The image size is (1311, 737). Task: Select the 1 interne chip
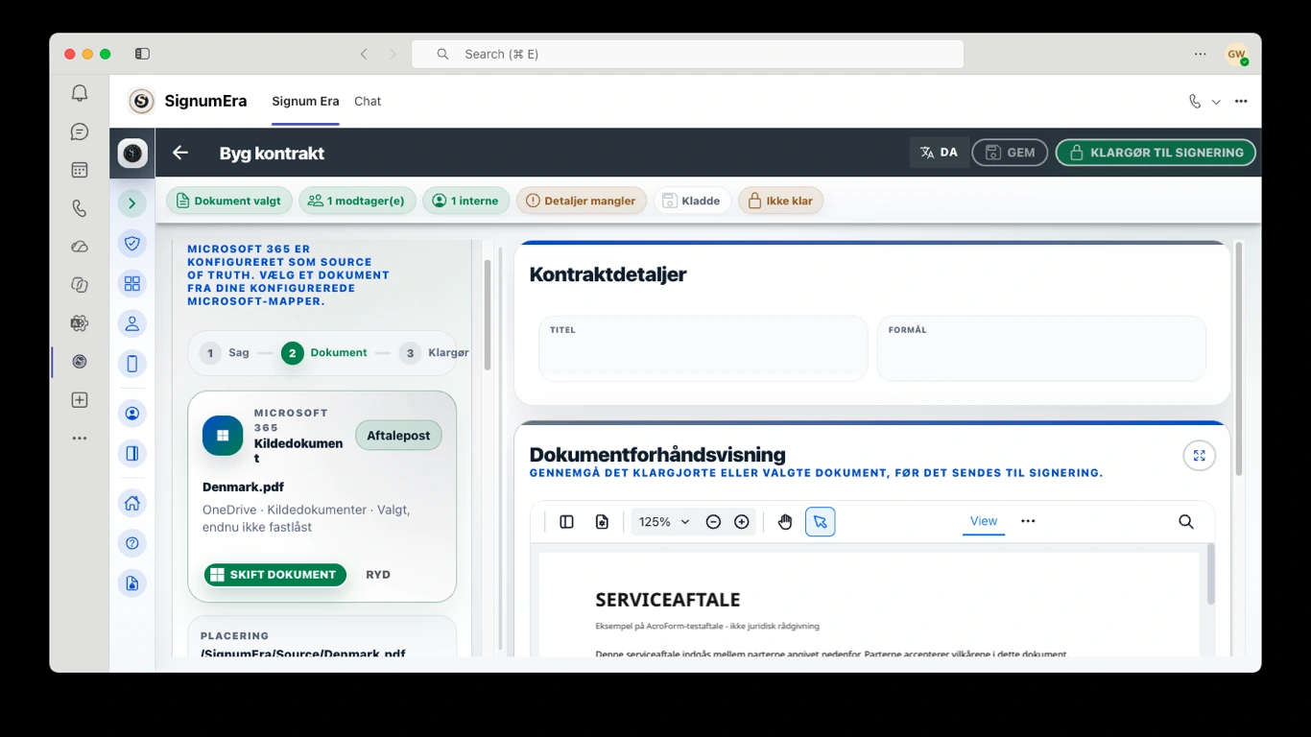coord(465,201)
